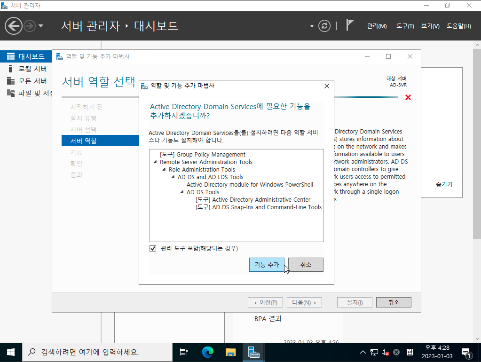Click the gray circled X tray icon
Image resolution: width=481 pixels, height=362 pixels.
tap(396, 352)
